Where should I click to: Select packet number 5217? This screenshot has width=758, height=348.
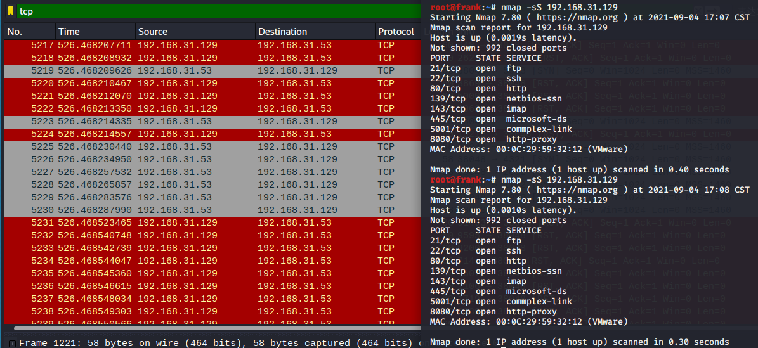pyautogui.click(x=212, y=46)
